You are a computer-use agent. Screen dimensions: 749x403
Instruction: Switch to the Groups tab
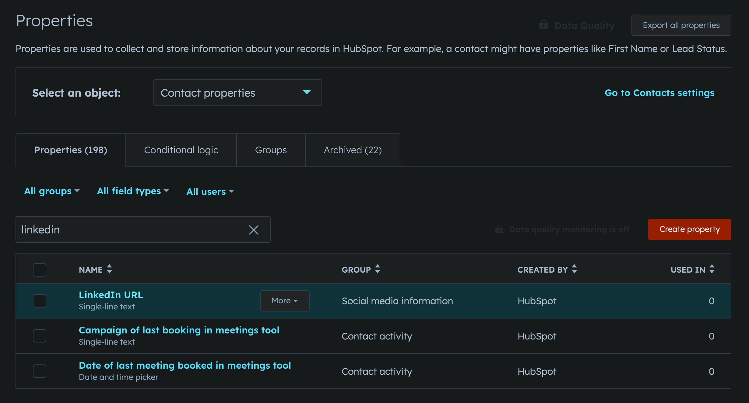pos(271,150)
